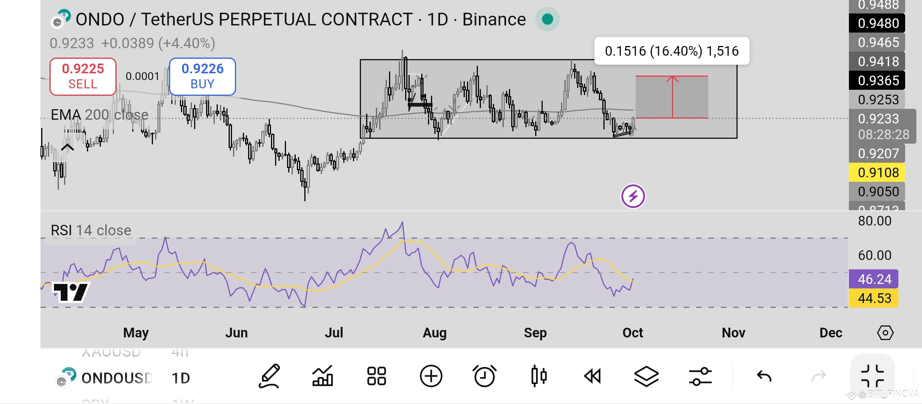Tap the 0.9050 price axis label
The width and height of the screenshot is (922, 404).
(x=877, y=192)
